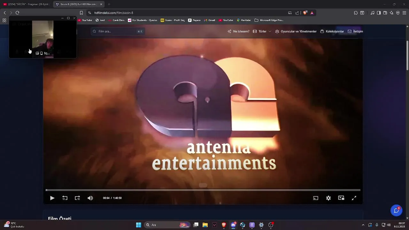Open the lord bookmark
This screenshot has height=230, width=409.
click(100, 20)
